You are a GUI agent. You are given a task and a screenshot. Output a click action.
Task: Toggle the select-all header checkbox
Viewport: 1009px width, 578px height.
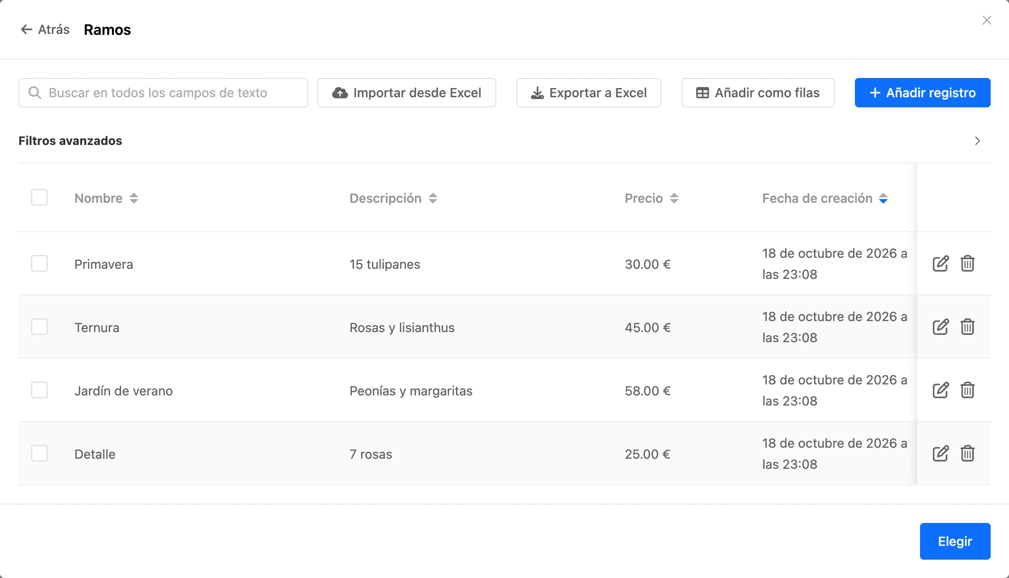(x=39, y=197)
